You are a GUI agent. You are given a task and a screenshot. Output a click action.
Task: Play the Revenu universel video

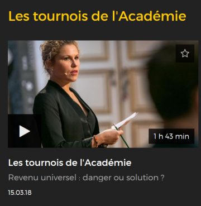coord(25,131)
